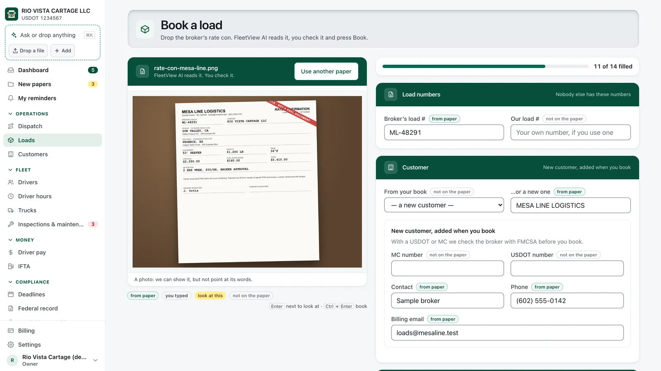Click the calendar icon for Deadlines
The height and width of the screenshot is (371, 661).
point(11,294)
